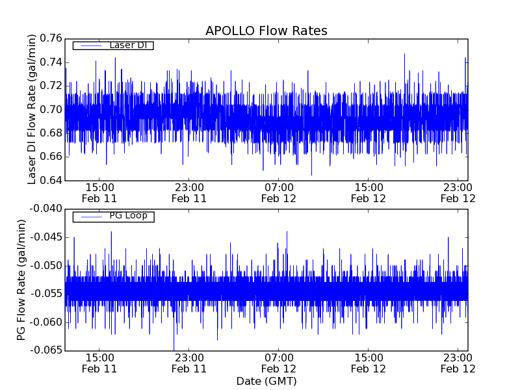The width and height of the screenshot is (520, 390).
Task: Click the Laser DI Flow Rate y-axis label
Action: tap(32, 109)
